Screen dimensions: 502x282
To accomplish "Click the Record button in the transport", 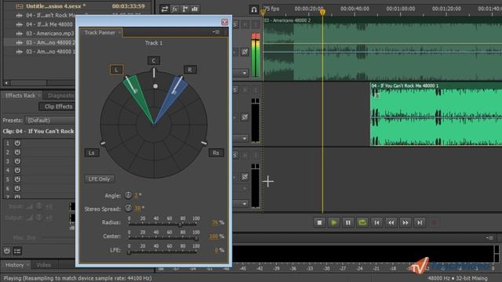I will [434, 222].
